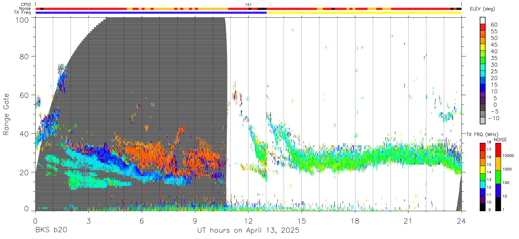This screenshot has height=239, width=519.
Task: Select the green segment of the NOISE colorbar
Action: [497, 177]
